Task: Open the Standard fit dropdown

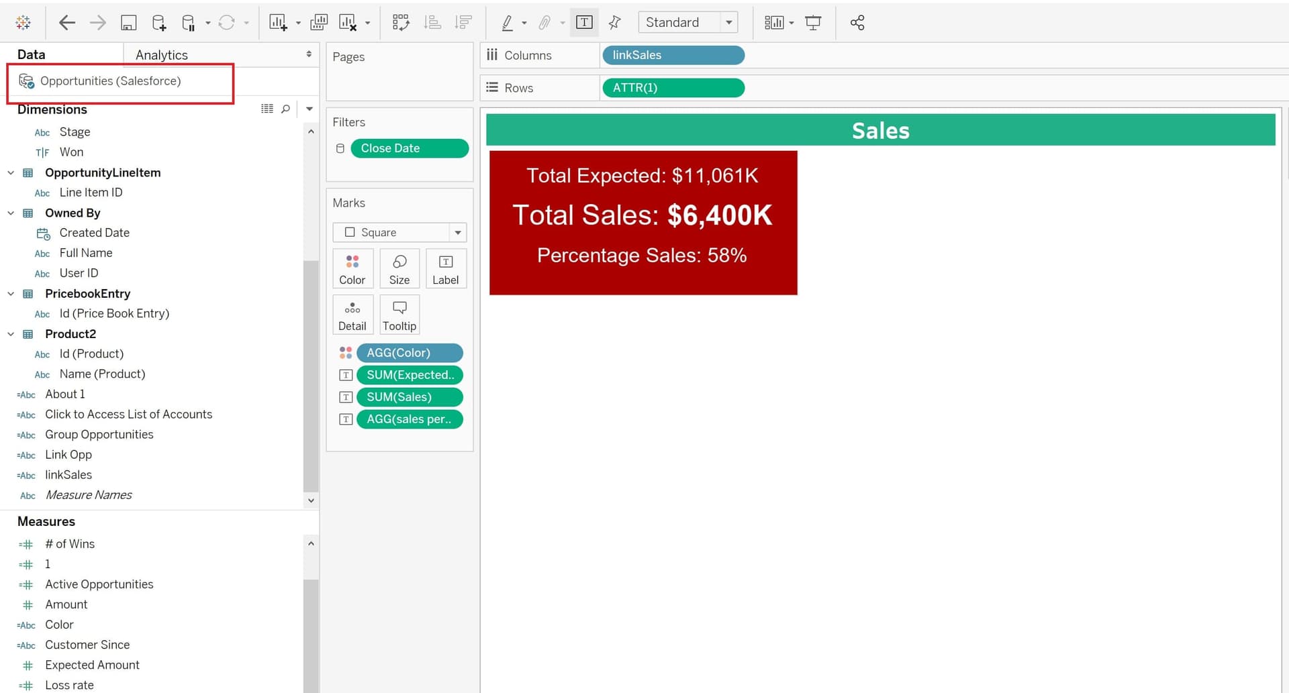Action: 730,22
